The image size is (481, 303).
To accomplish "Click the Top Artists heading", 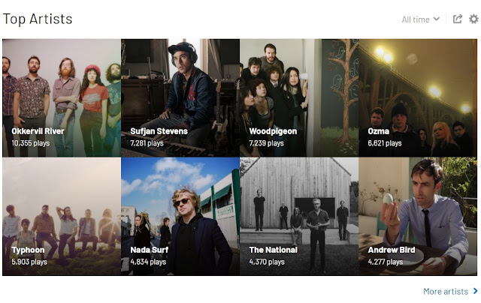I will click(38, 19).
